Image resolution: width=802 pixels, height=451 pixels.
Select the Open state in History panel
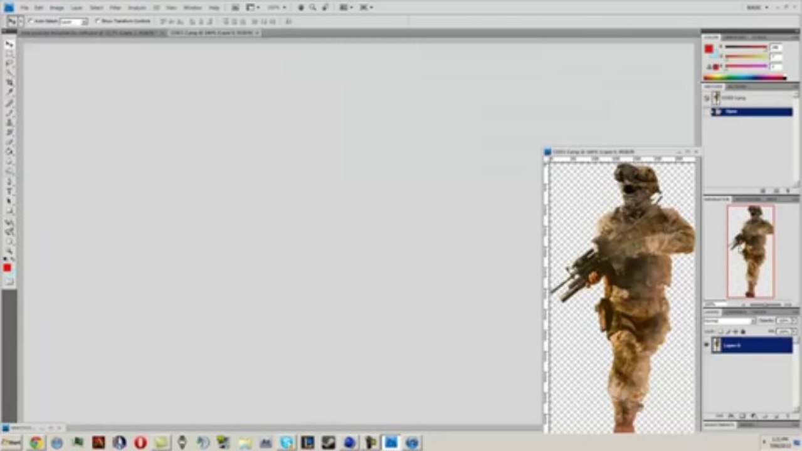tap(751, 111)
